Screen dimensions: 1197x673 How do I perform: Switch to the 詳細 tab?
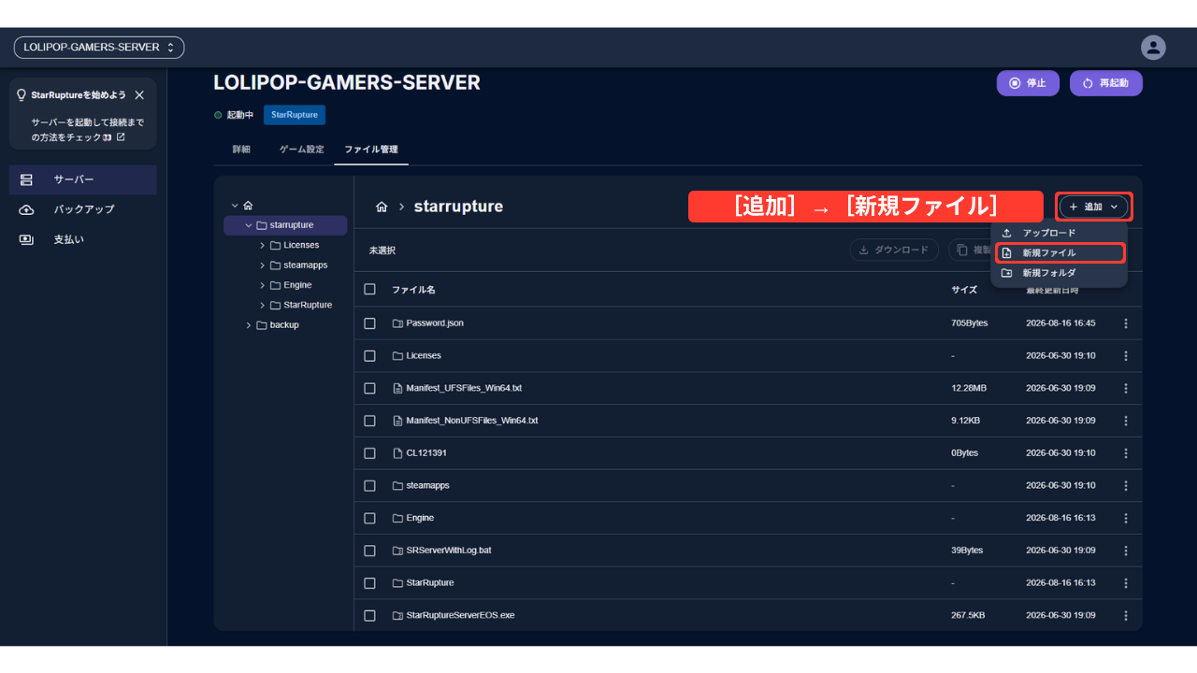[x=241, y=150]
